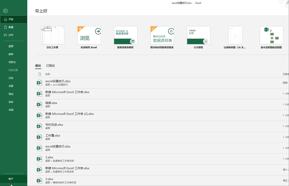
Task: Open the 打印 page
Action: [11, 78]
